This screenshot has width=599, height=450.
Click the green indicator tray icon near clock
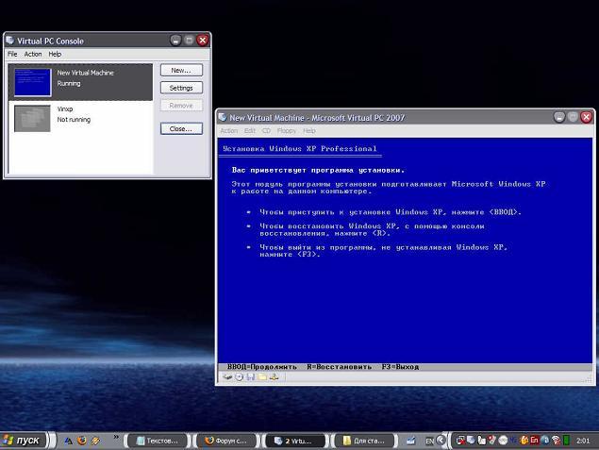point(567,441)
